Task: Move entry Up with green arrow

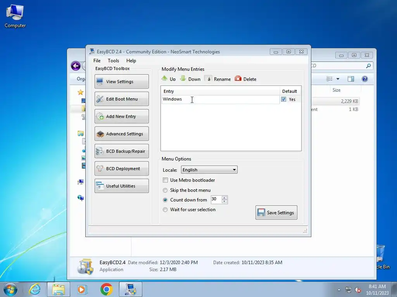Action: [168, 79]
